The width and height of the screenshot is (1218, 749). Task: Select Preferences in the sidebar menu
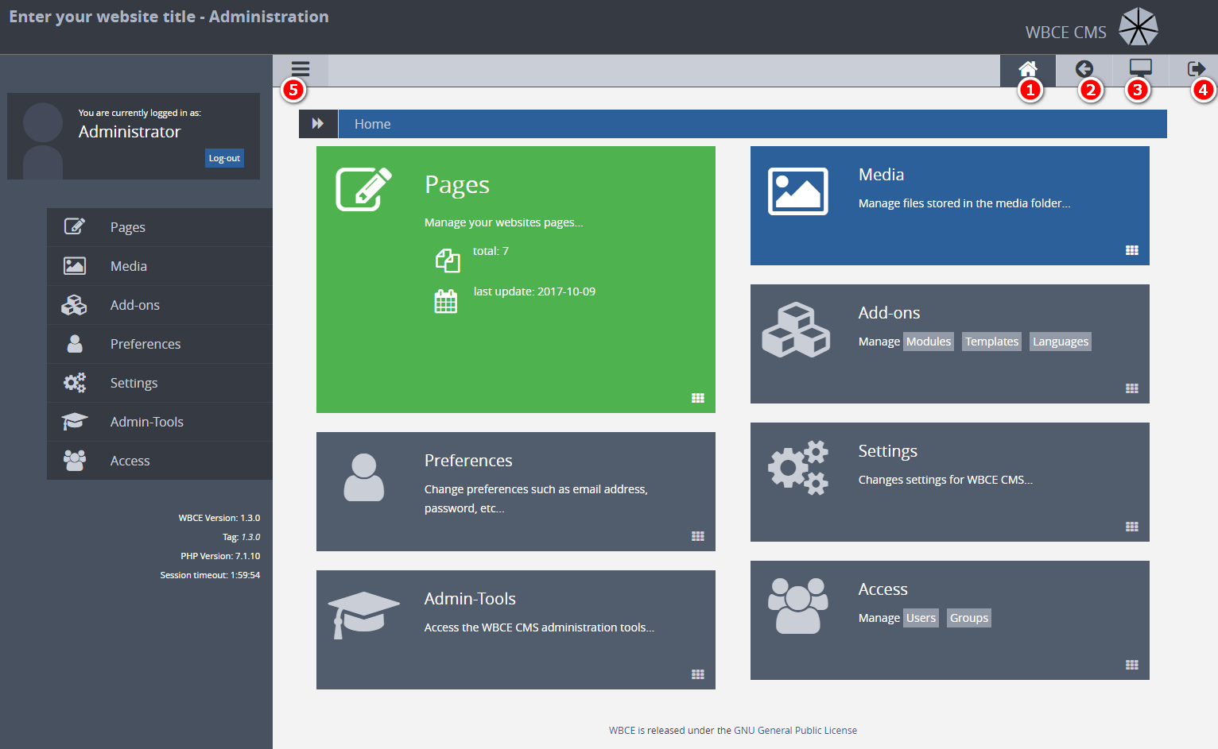[160, 344]
